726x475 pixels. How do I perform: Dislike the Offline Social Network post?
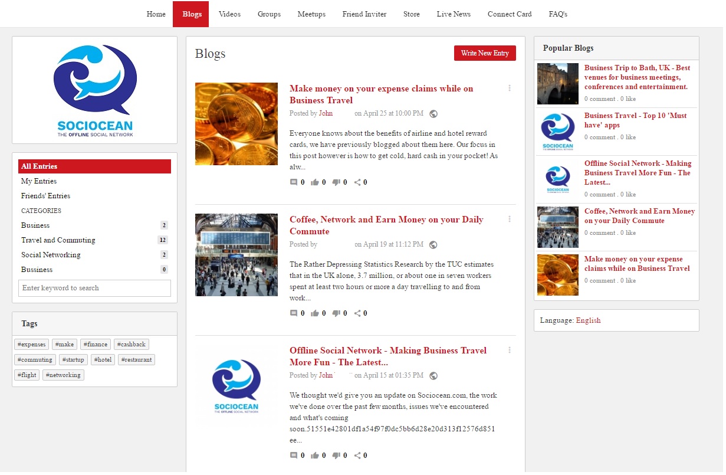pos(336,456)
